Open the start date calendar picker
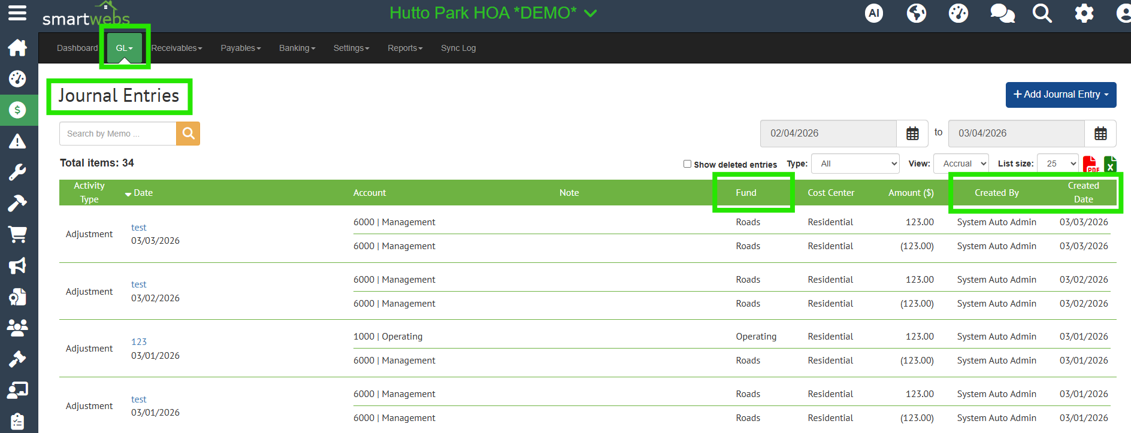1131x433 pixels. coord(912,134)
